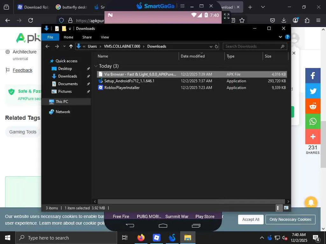Viewport: 326px width, 244px height.
Task: Share page on Twitter
Action: pos(313,91)
